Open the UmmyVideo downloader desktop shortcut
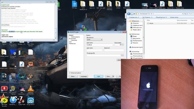 point(4,90)
